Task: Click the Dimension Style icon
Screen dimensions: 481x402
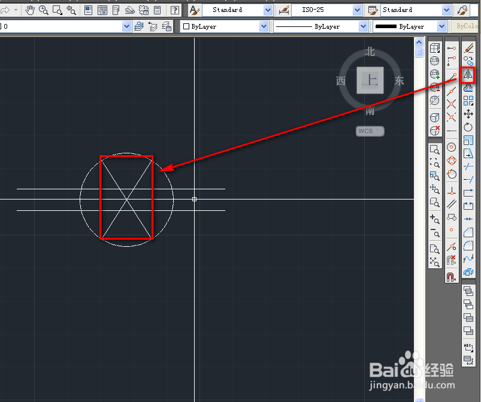Action: tap(284, 10)
